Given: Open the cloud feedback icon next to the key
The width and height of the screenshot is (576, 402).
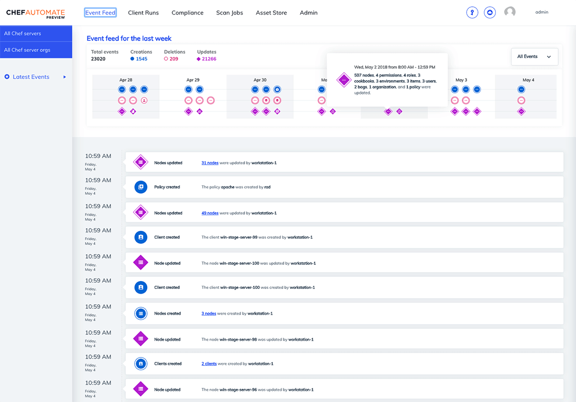Looking at the screenshot, I should 490,12.
